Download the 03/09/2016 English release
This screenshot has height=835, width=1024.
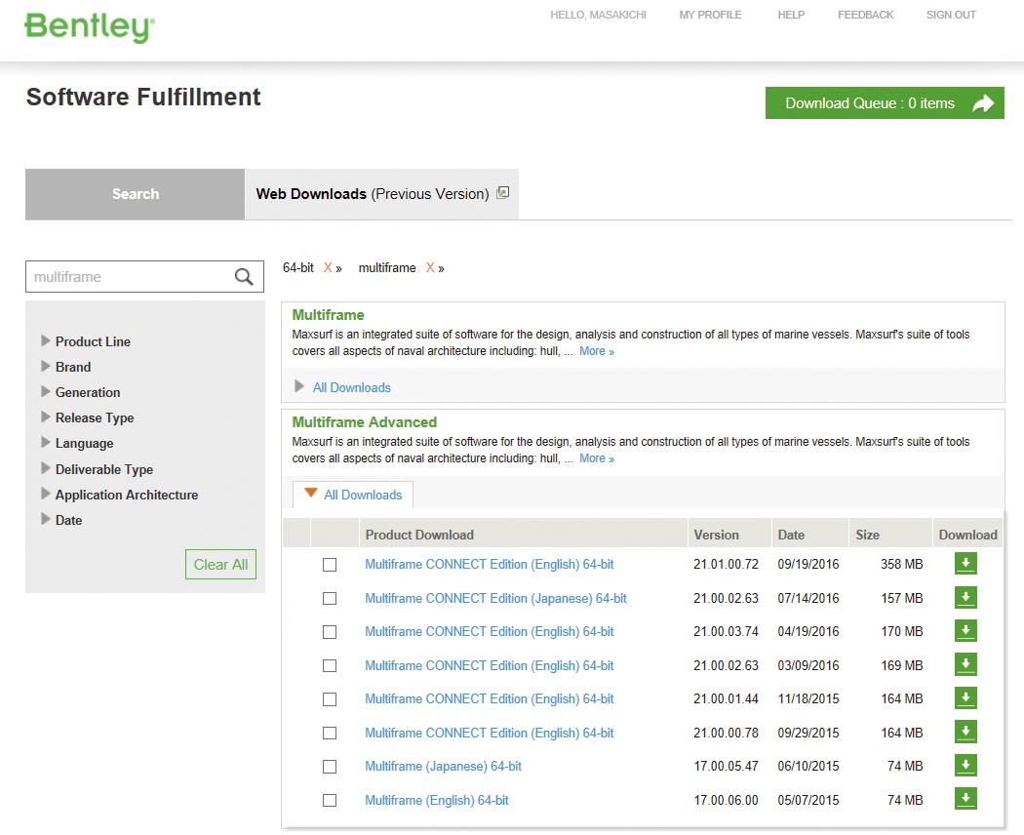965,664
